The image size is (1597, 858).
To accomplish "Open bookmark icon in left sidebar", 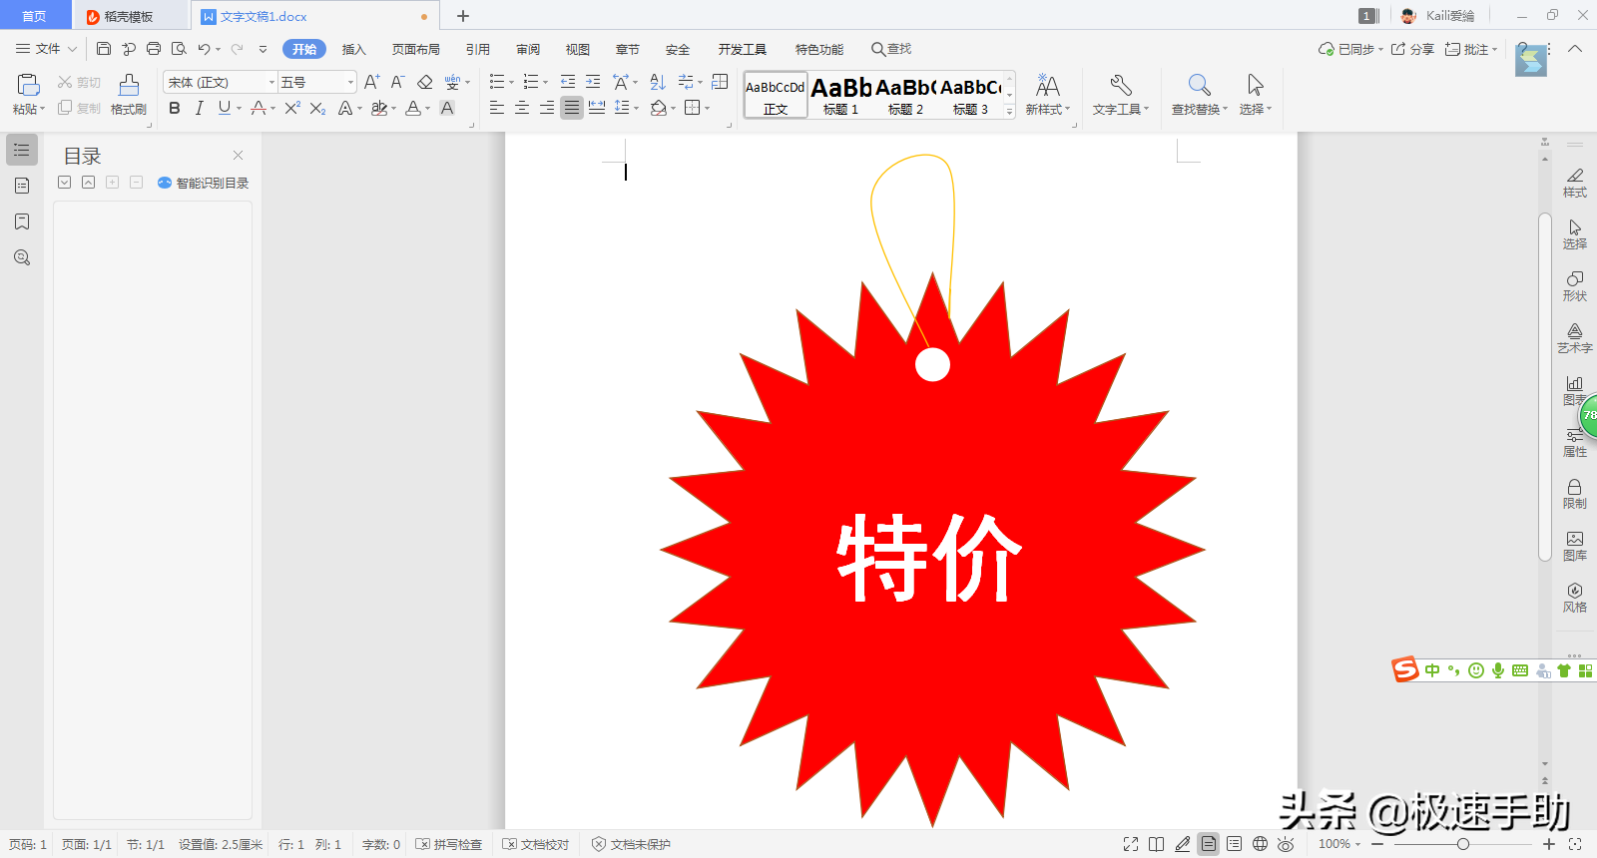I will click(x=22, y=221).
